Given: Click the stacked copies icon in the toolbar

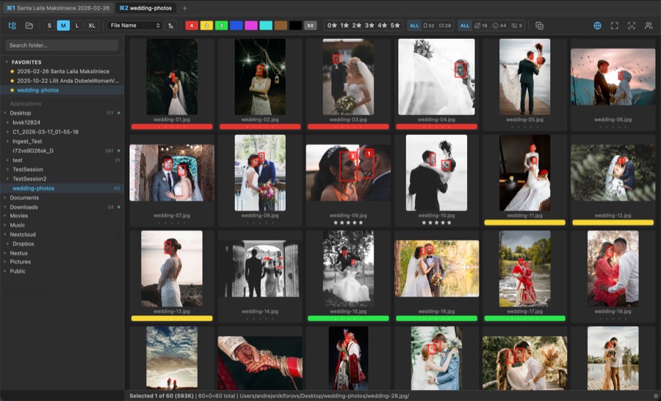Looking at the screenshot, I should pos(540,26).
